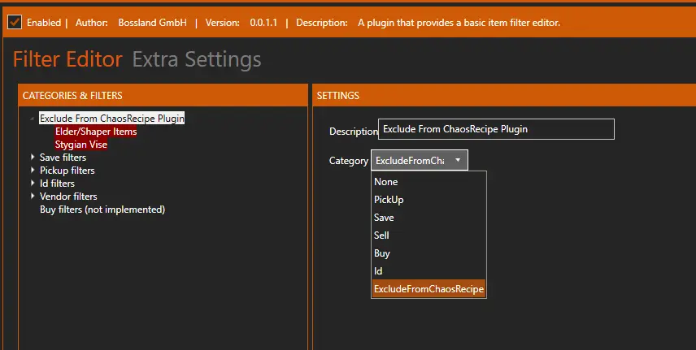Select the Id filters category
Screen dimensions: 696x350
point(57,184)
